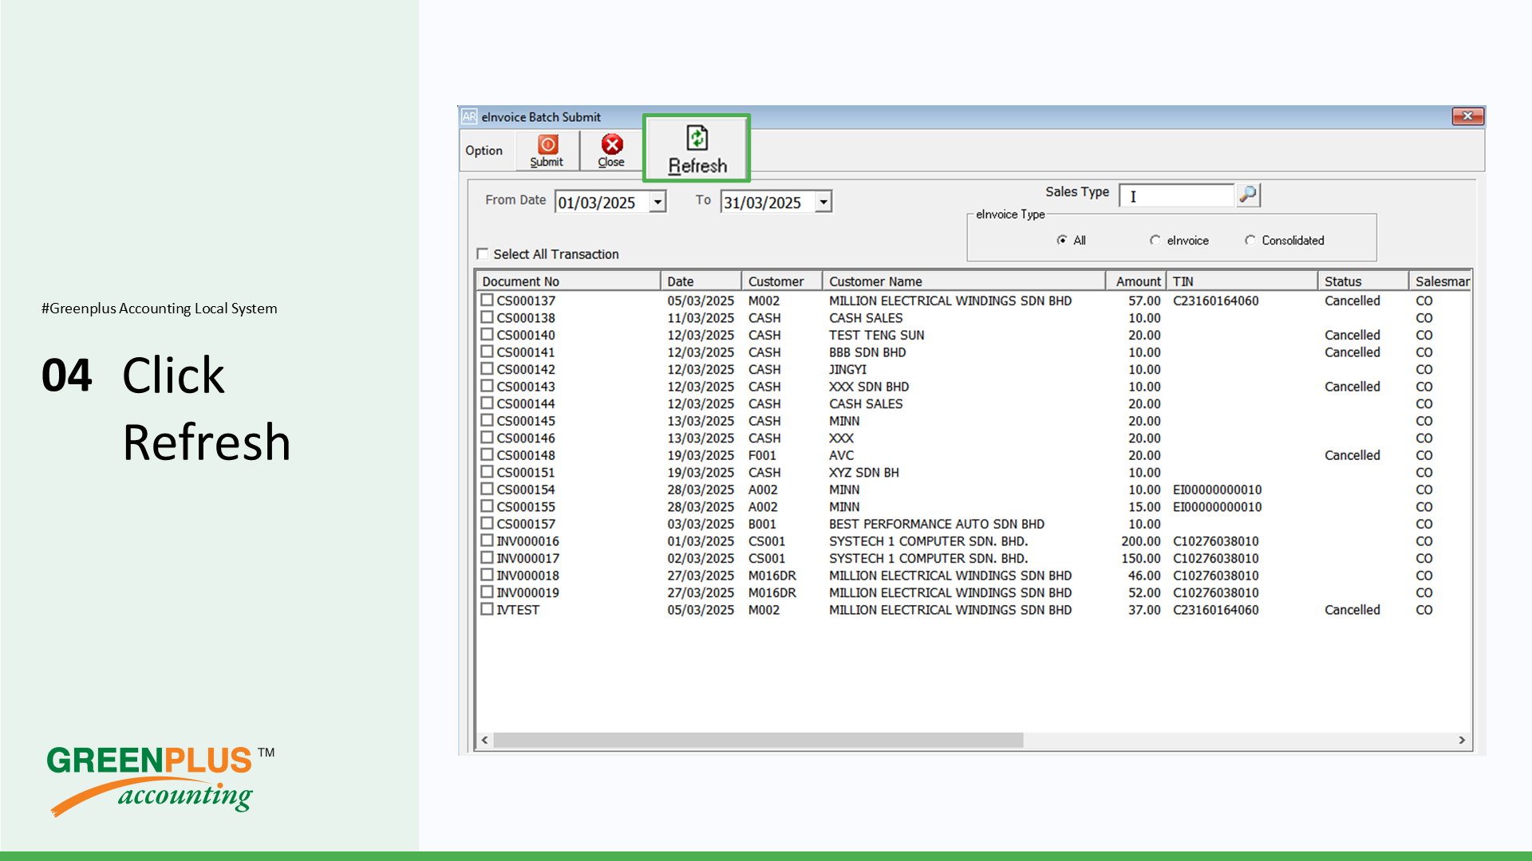Tick checkbox for CS000137
Viewport: 1532px width, 861px height.
(487, 300)
